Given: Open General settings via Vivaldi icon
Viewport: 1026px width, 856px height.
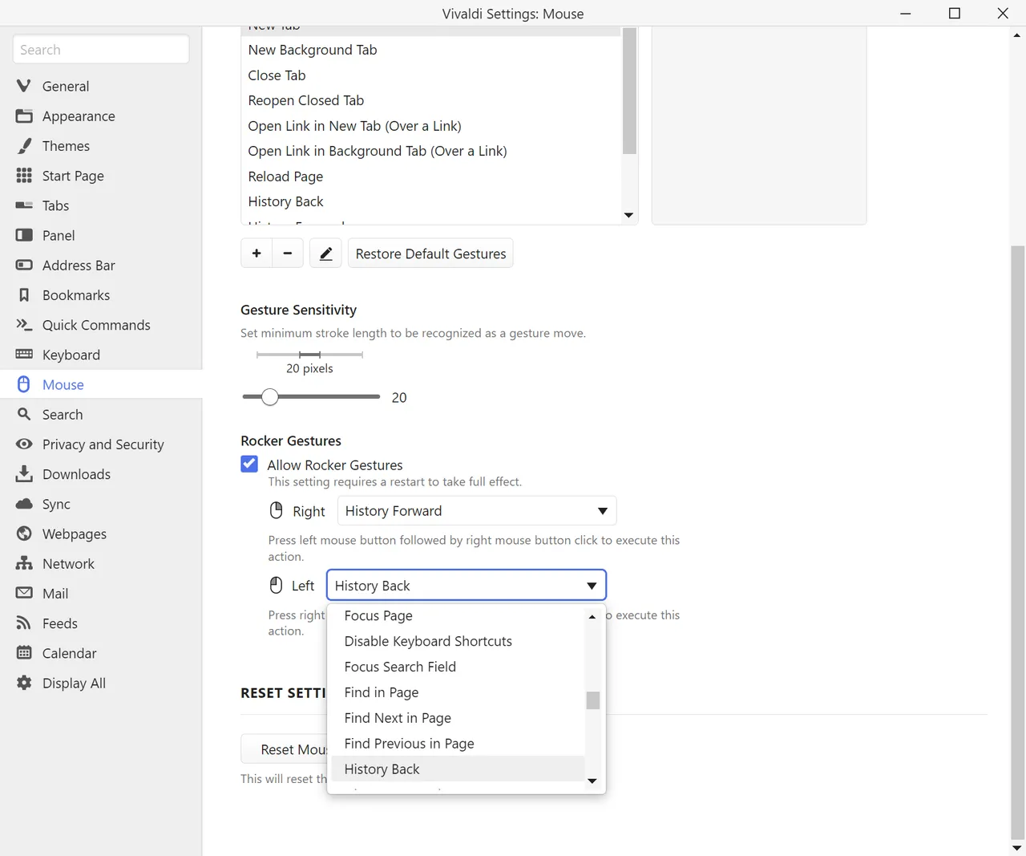Looking at the screenshot, I should tap(24, 86).
